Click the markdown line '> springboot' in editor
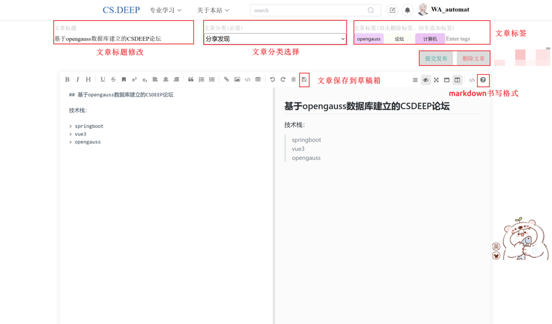Viewport: 552px width, 324px height. (86, 126)
